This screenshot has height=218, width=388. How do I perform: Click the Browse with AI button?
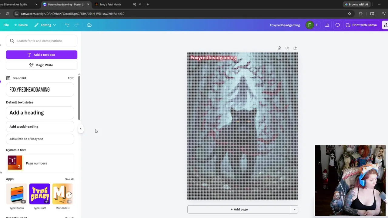pyautogui.click(x=356, y=5)
